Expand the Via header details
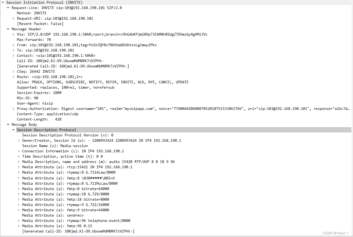Screen dimensions: 353x237 (13, 34)
